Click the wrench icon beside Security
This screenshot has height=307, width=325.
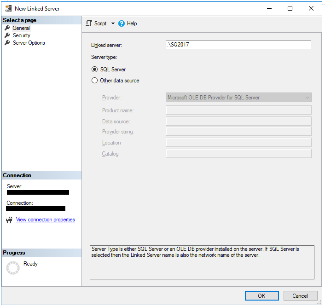tap(7, 35)
